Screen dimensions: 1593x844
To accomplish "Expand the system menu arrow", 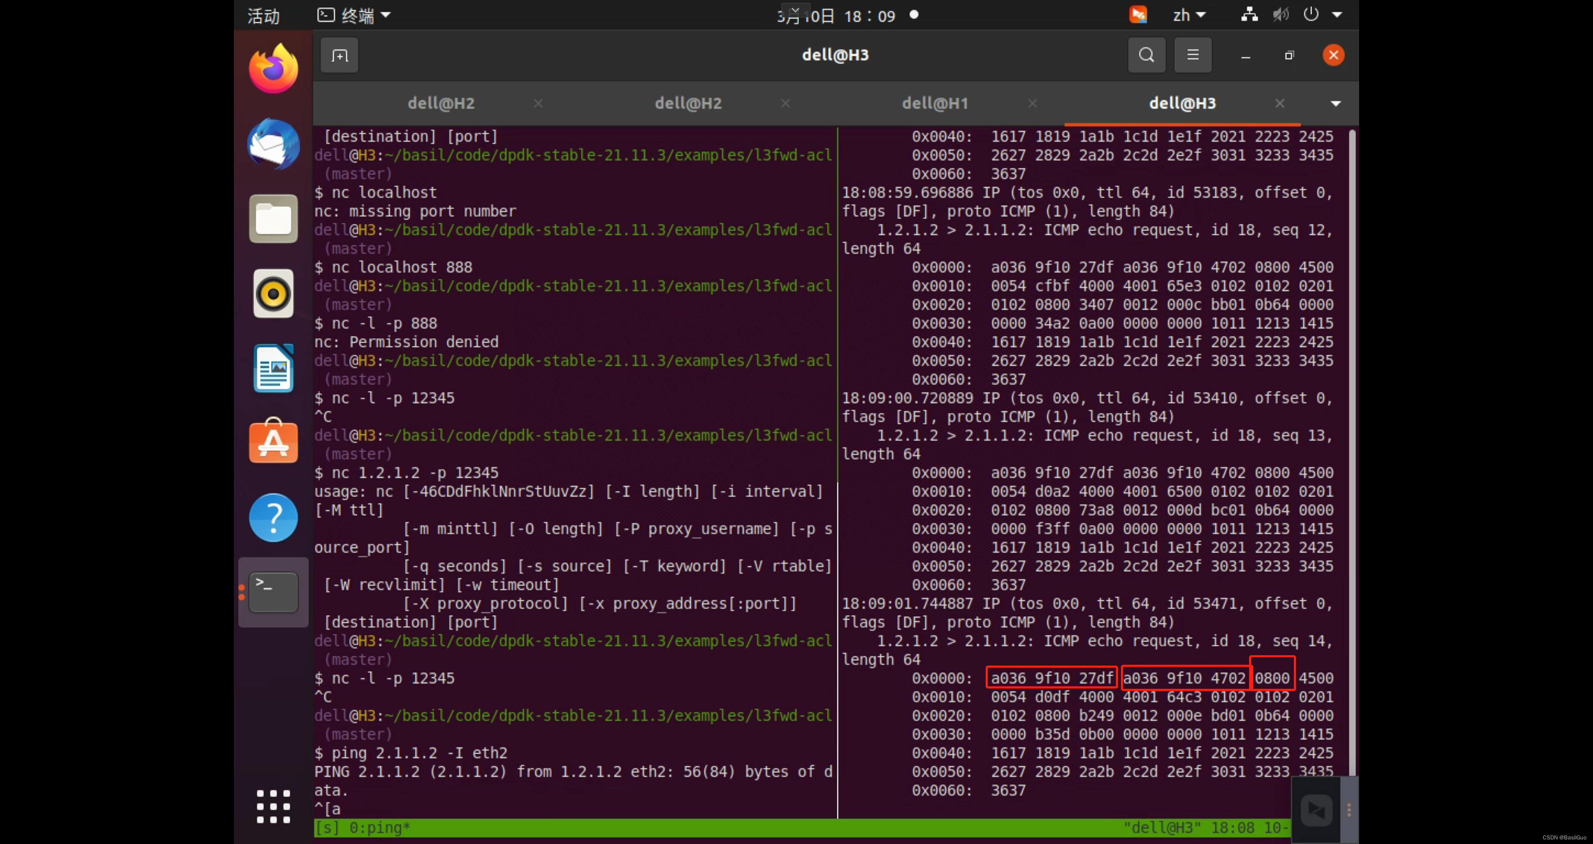I will 1337,15.
